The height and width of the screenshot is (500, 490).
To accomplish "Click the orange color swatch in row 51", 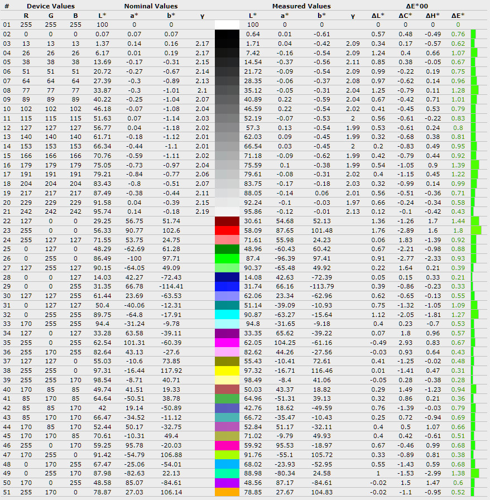I will (227, 492).
